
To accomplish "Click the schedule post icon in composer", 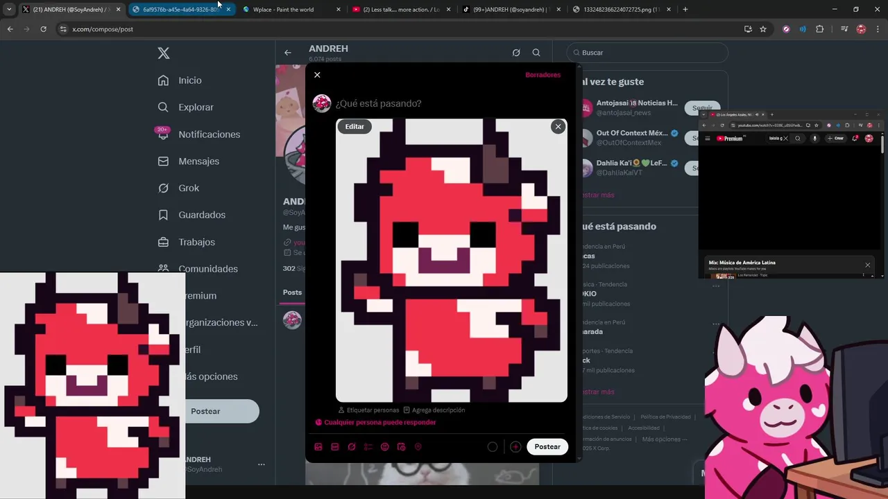I will click(x=402, y=447).
